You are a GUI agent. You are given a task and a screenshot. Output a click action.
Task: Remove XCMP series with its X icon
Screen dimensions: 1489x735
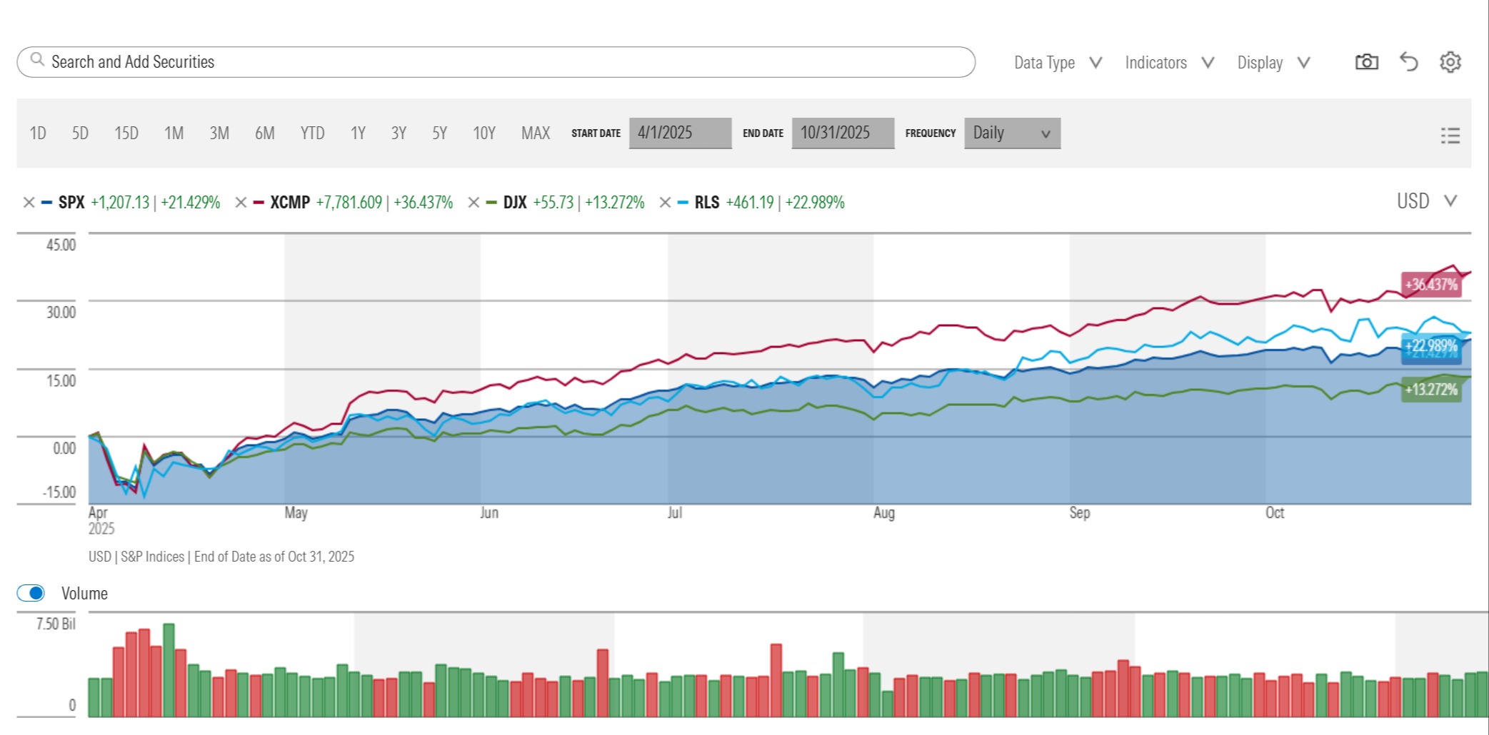pos(241,203)
